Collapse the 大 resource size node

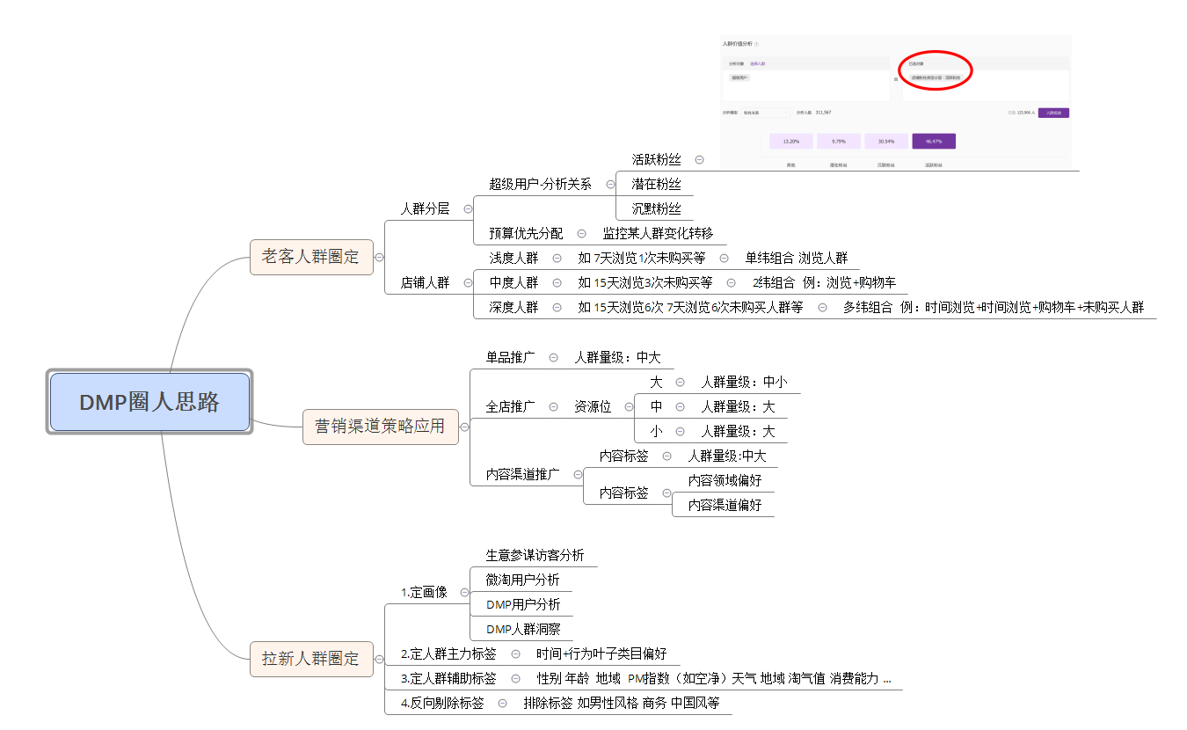[680, 383]
